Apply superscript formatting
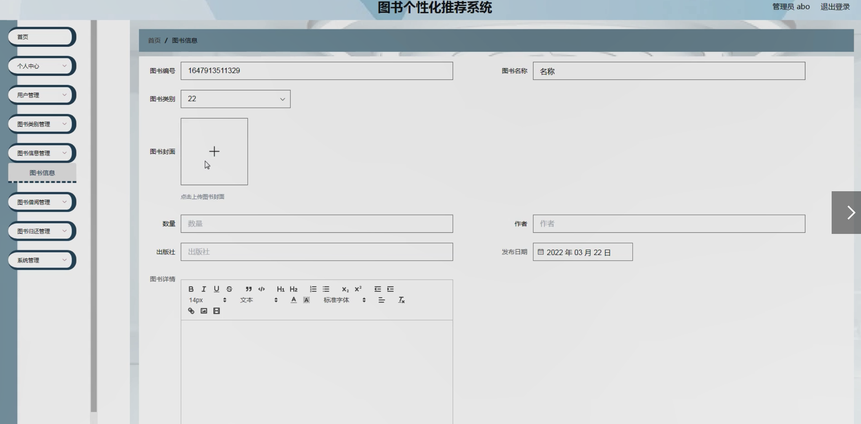Image resolution: width=861 pixels, height=424 pixels. [358, 289]
